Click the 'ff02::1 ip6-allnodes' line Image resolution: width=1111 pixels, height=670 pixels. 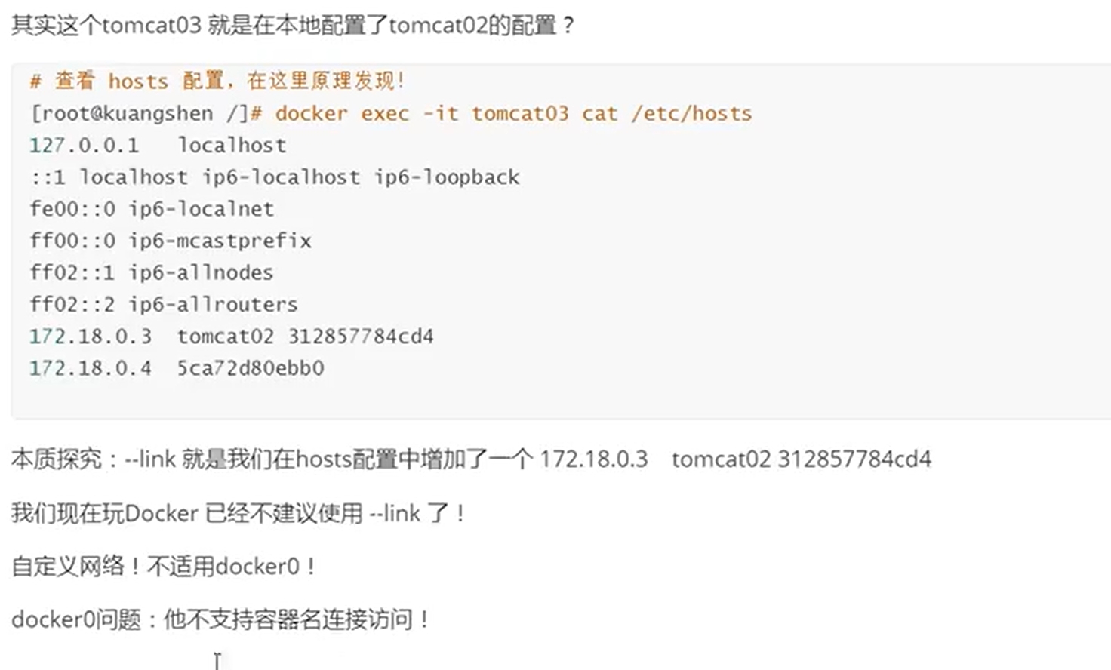point(152,272)
